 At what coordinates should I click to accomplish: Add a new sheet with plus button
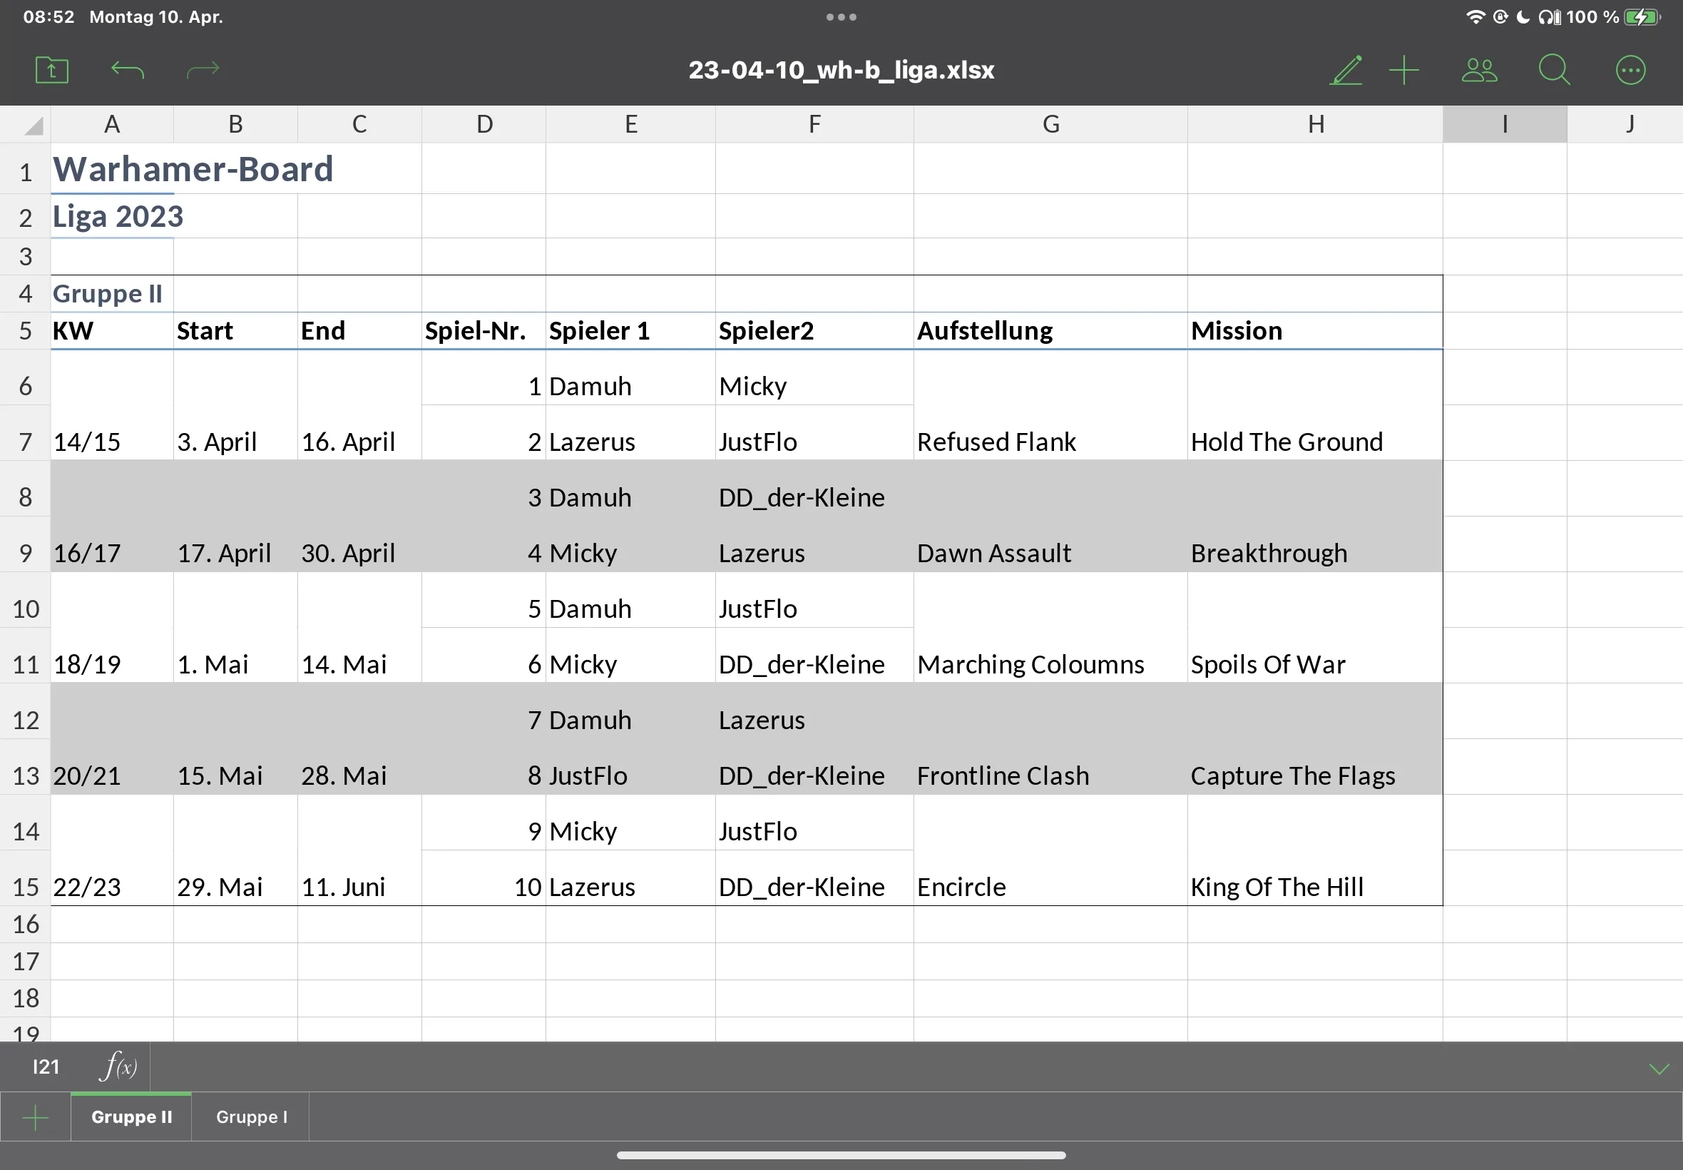pos(35,1117)
